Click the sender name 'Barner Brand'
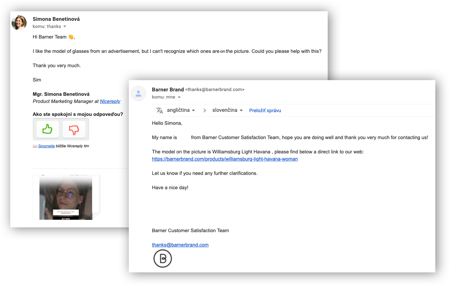The width and height of the screenshot is (449, 285). coord(168,90)
